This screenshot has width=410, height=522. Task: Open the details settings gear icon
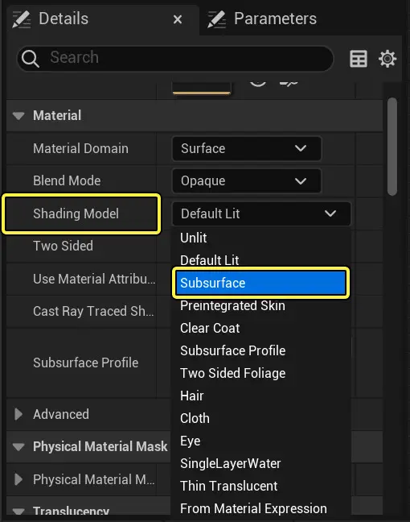tap(387, 59)
